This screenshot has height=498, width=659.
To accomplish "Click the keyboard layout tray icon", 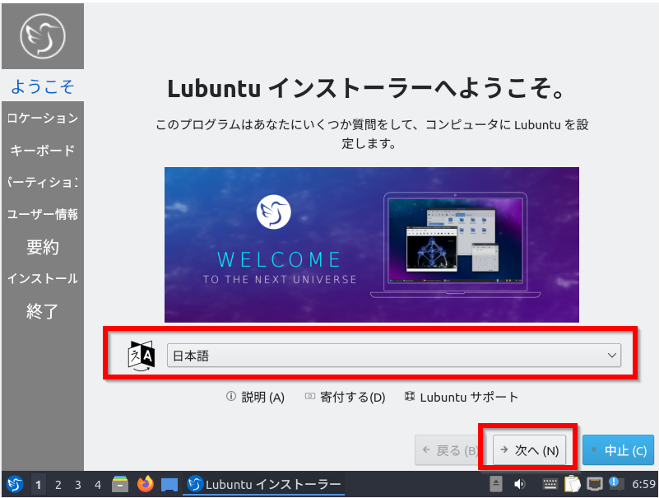I will (550, 485).
